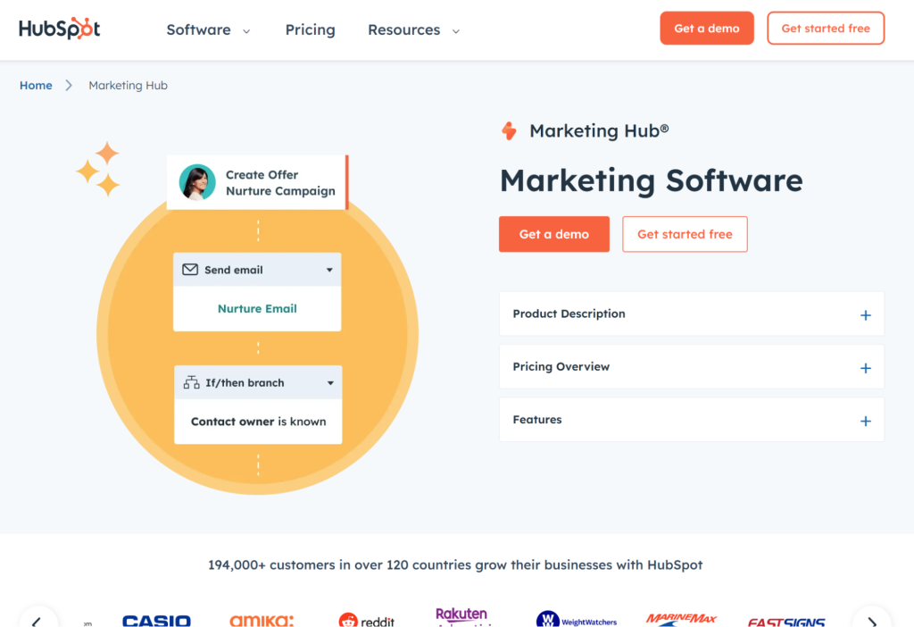Expand the Pricing Overview section
The height and width of the screenshot is (627, 914).
click(x=691, y=367)
